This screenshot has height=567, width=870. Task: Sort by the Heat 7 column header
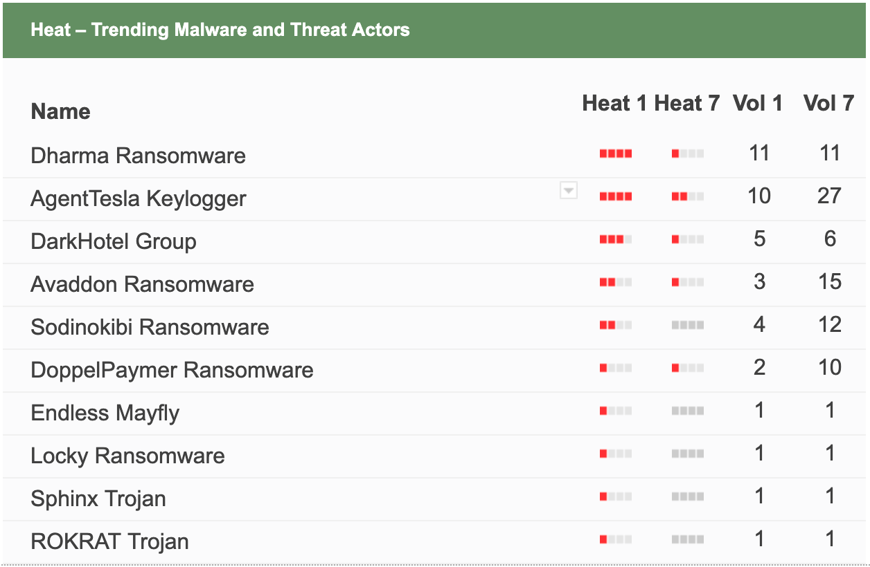point(687,103)
